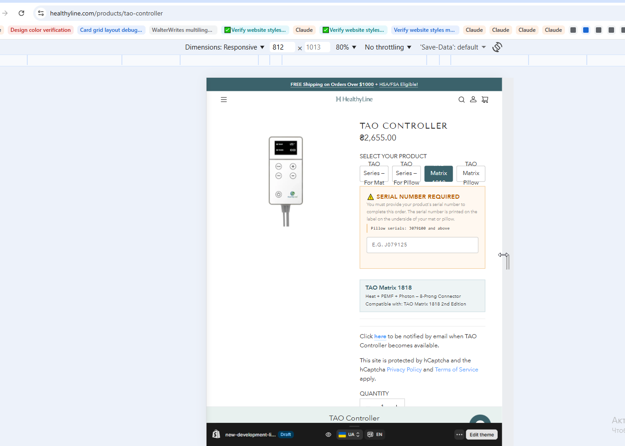Screen dimensions: 625x446
Task: Click the 'here' notification link
Action: [x=380, y=336]
